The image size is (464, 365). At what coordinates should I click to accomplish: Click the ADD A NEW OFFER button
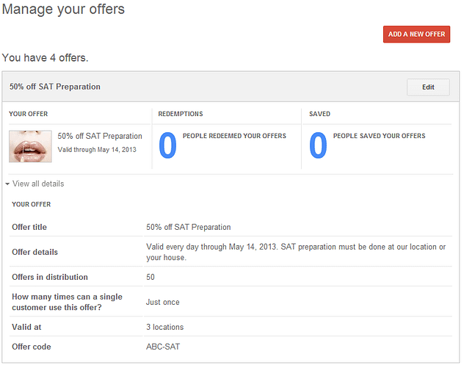416,35
